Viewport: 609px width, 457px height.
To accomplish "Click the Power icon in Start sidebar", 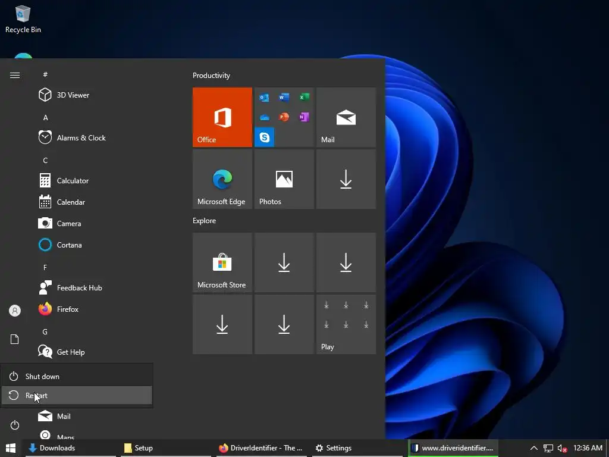I will click(15, 425).
